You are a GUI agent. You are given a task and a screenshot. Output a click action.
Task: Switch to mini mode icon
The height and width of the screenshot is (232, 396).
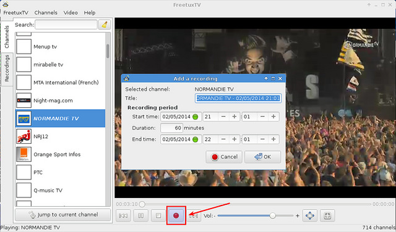click(327, 215)
